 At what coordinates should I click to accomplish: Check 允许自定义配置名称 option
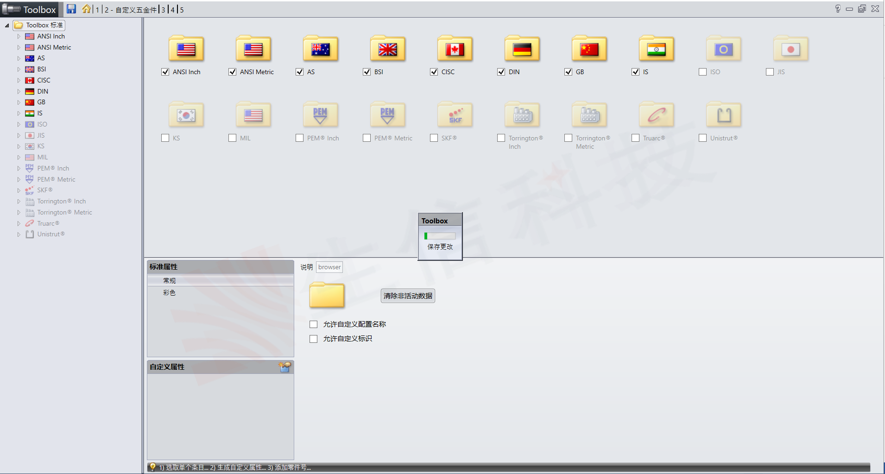314,324
